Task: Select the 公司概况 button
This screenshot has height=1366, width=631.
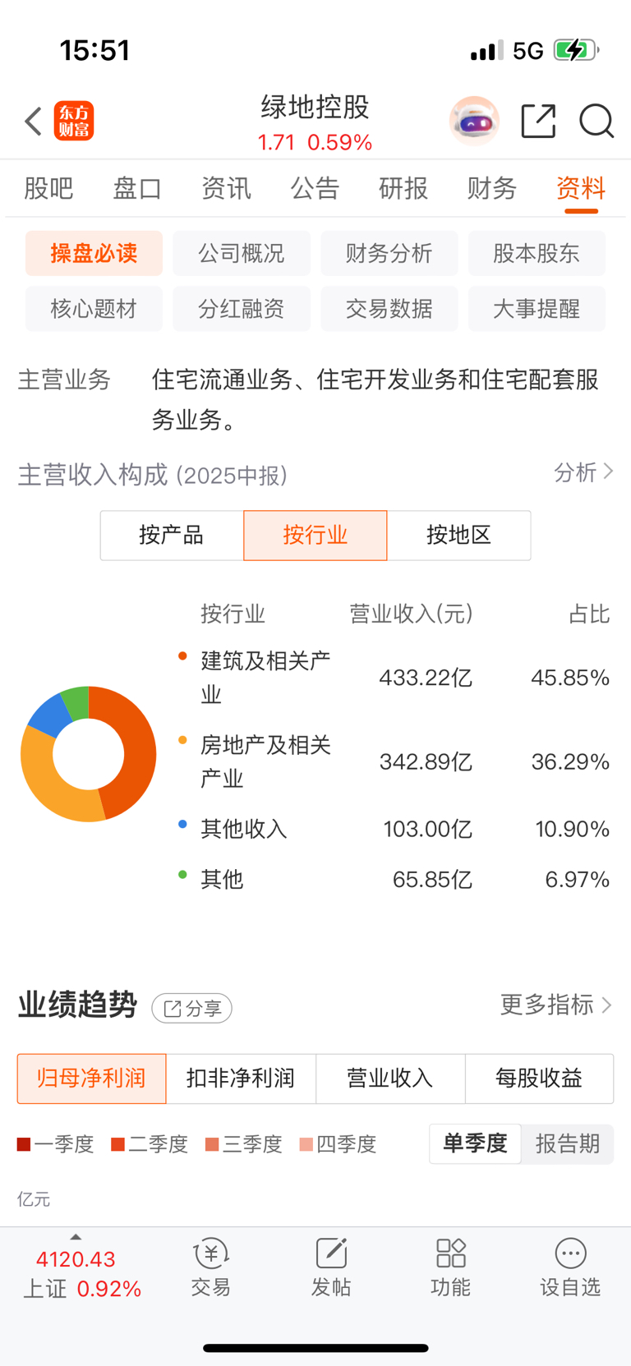Action: coord(242,253)
